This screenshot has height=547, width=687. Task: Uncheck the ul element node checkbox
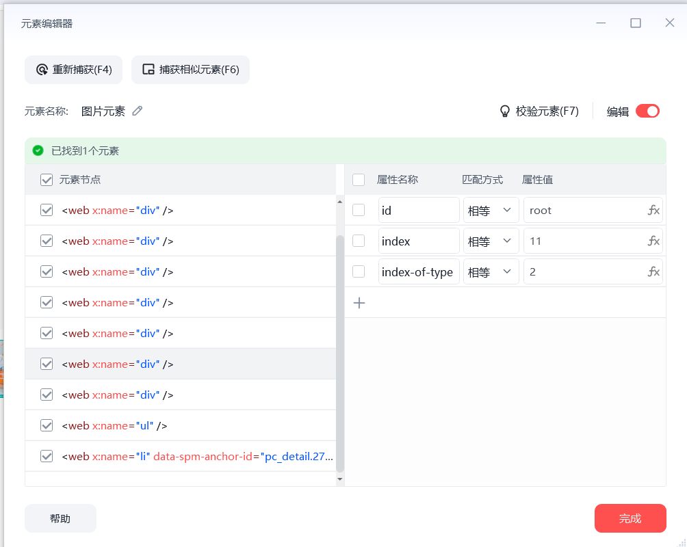pyautogui.click(x=47, y=425)
